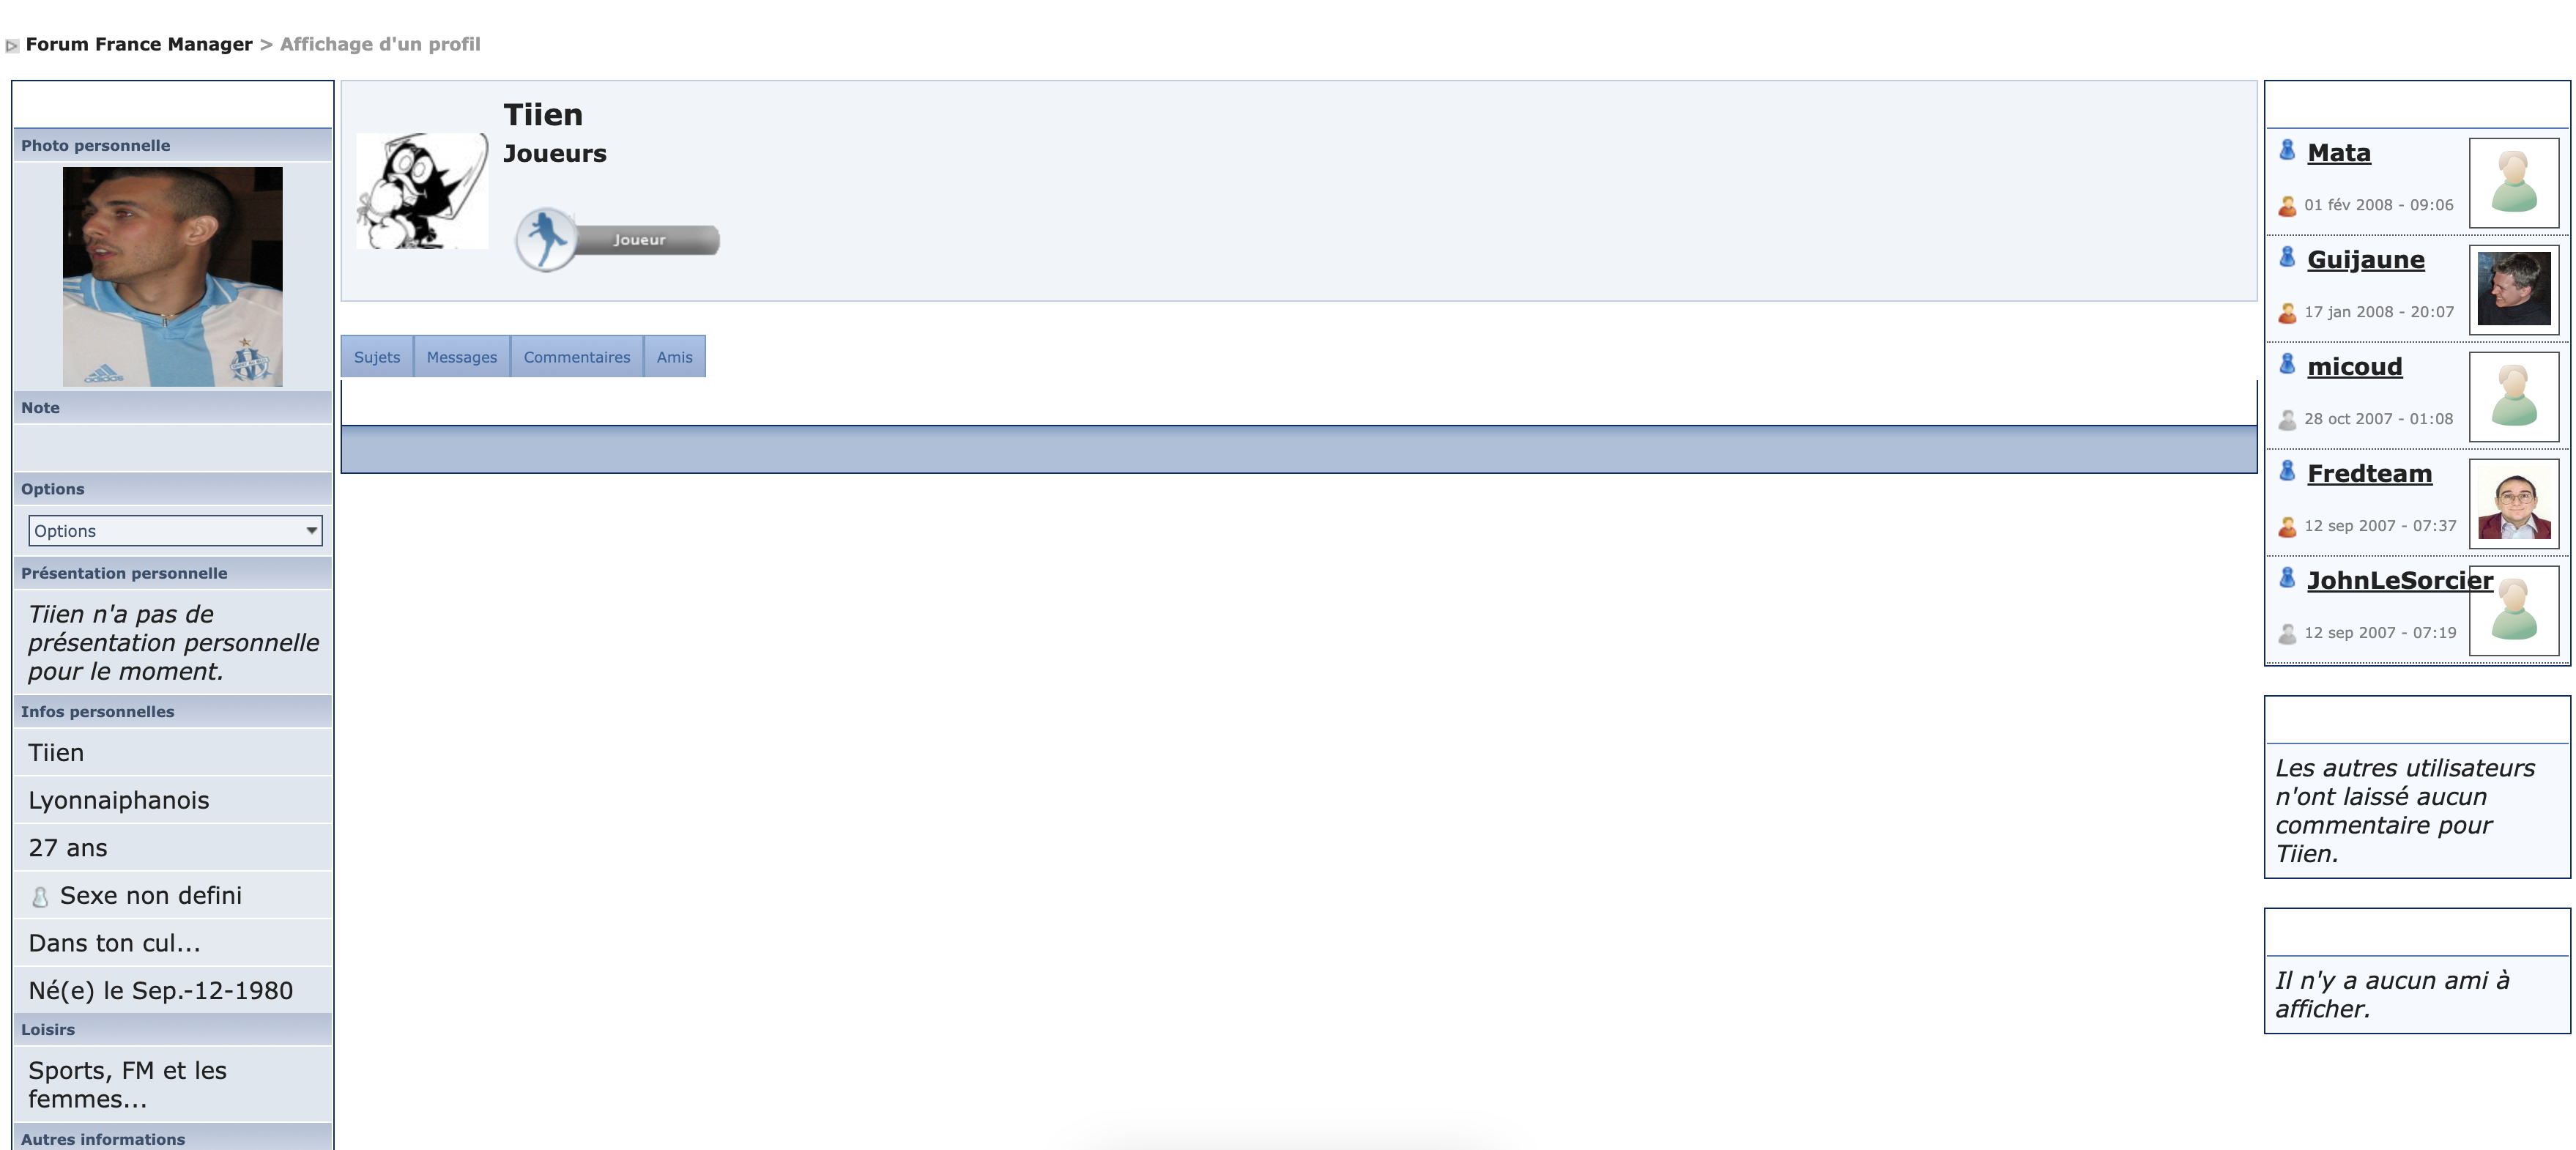Click the breadcrumb arrow icon before Forum France Manager
The height and width of the screenshot is (1150, 2576).
(x=12, y=46)
